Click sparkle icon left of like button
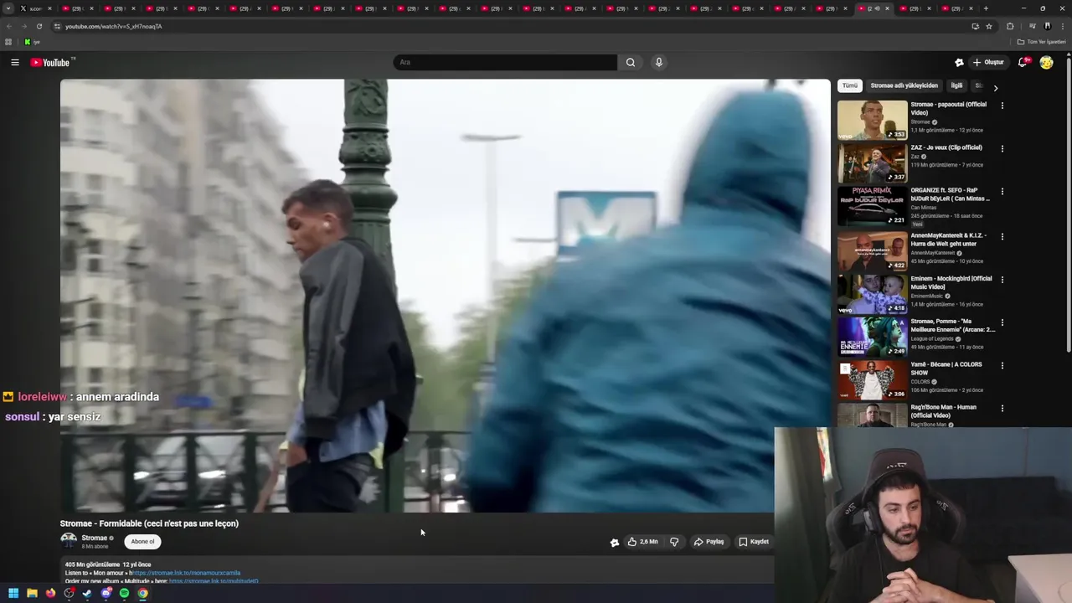Image resolution: width=1072 pixels, height=603 pixels. tap(615, 542)
